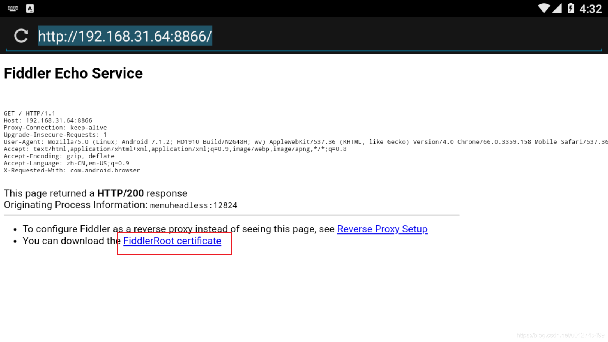The height and width of the screenshot is (342, 608).
Task: Tap the battery charging icon
Action: 571,8
